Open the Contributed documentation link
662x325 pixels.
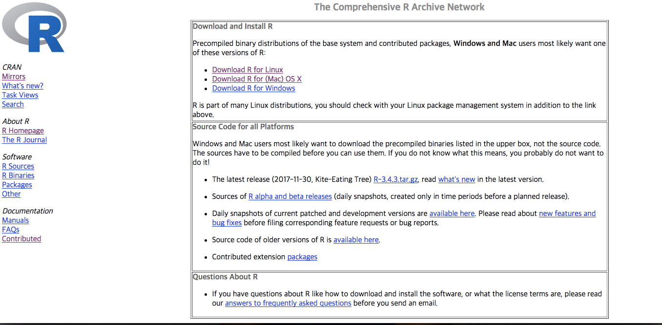click(21, 239)
